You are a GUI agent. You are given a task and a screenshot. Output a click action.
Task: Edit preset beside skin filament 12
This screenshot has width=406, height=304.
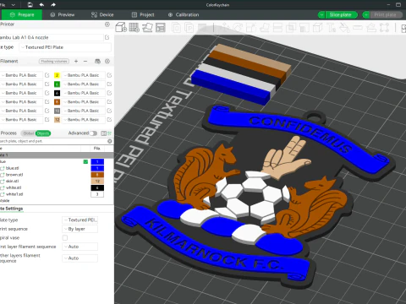coord(109,119)
